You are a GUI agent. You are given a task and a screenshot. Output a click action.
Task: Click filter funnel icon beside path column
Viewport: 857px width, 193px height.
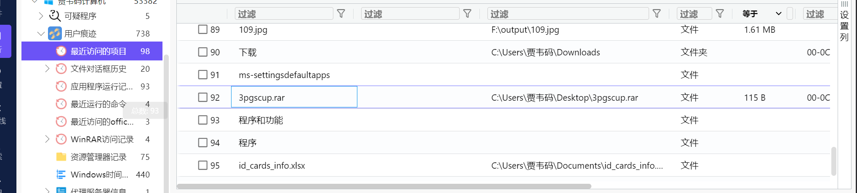pos(657,14)
